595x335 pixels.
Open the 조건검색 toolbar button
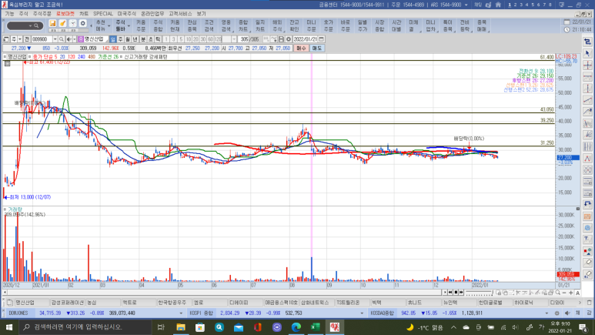209,25
